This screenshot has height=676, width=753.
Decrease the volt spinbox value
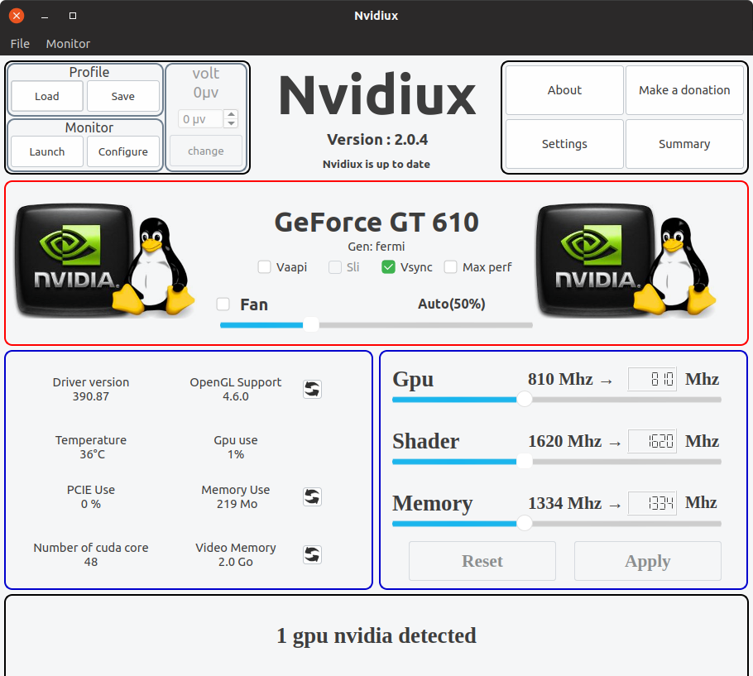click(232, 123)
